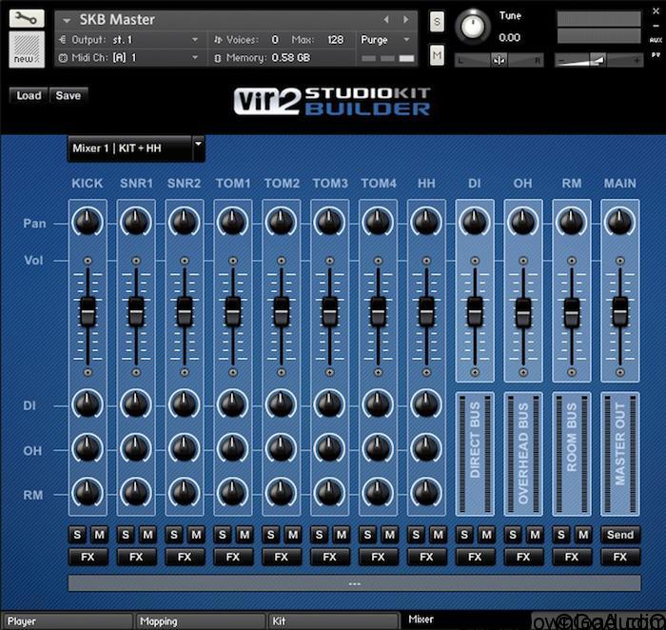Screen dimensions: 666x630
Task: Click the TOM4 Pan knob
Action: point(378,222)
